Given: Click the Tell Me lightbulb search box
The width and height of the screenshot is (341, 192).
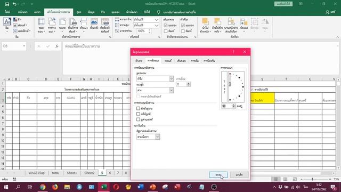Looking at the screenshot, I should (x=177, y=12).
